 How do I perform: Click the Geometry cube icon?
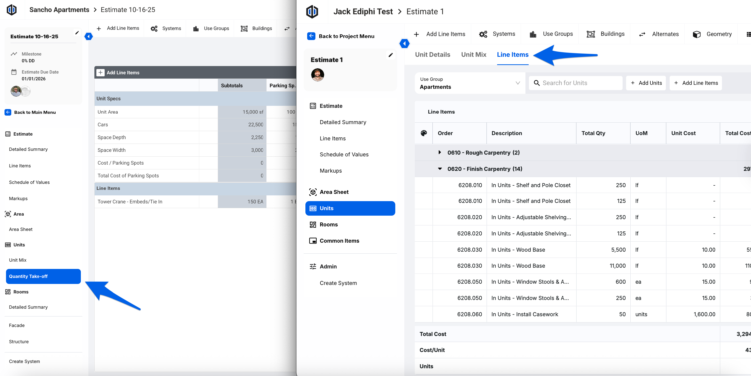(696, 34)
